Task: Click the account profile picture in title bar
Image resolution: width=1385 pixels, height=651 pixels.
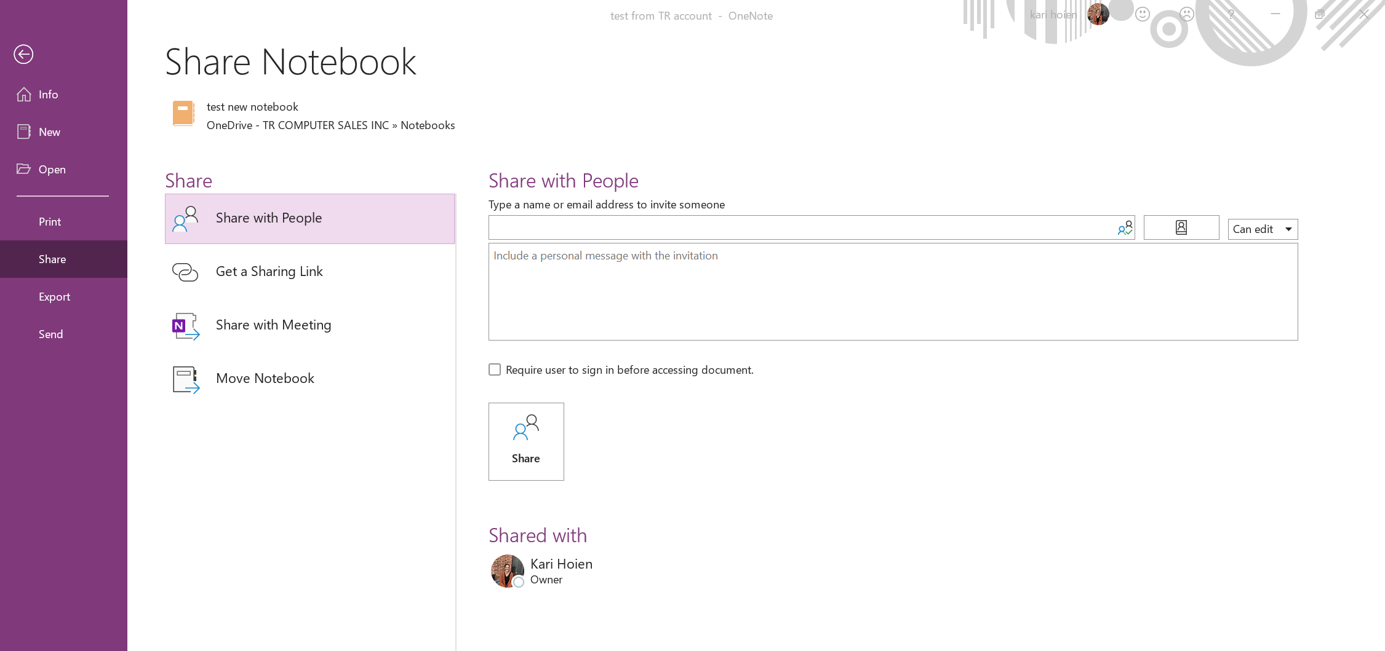Action: [1098, 14]
